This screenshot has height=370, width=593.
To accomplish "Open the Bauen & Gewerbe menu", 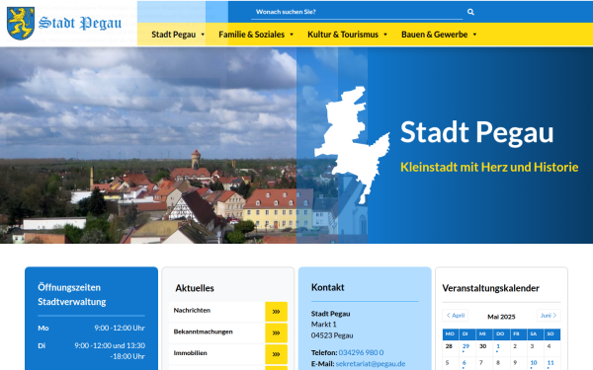I will (434, 35).
